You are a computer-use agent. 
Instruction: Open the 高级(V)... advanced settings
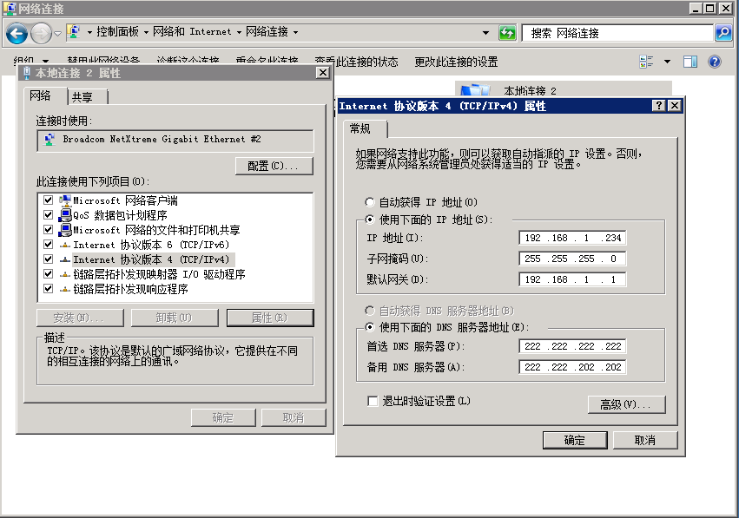coord(625,404)
